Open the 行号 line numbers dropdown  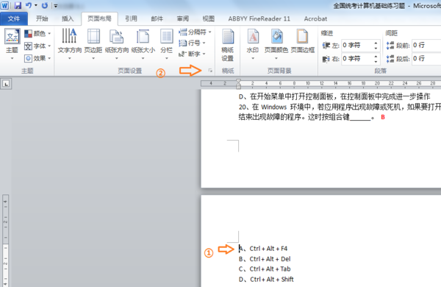point(192,43)
